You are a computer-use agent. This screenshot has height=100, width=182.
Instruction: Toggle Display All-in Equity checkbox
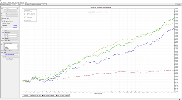[1, 20]
